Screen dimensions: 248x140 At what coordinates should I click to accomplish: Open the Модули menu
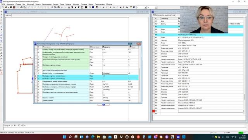tap(109, 4)
